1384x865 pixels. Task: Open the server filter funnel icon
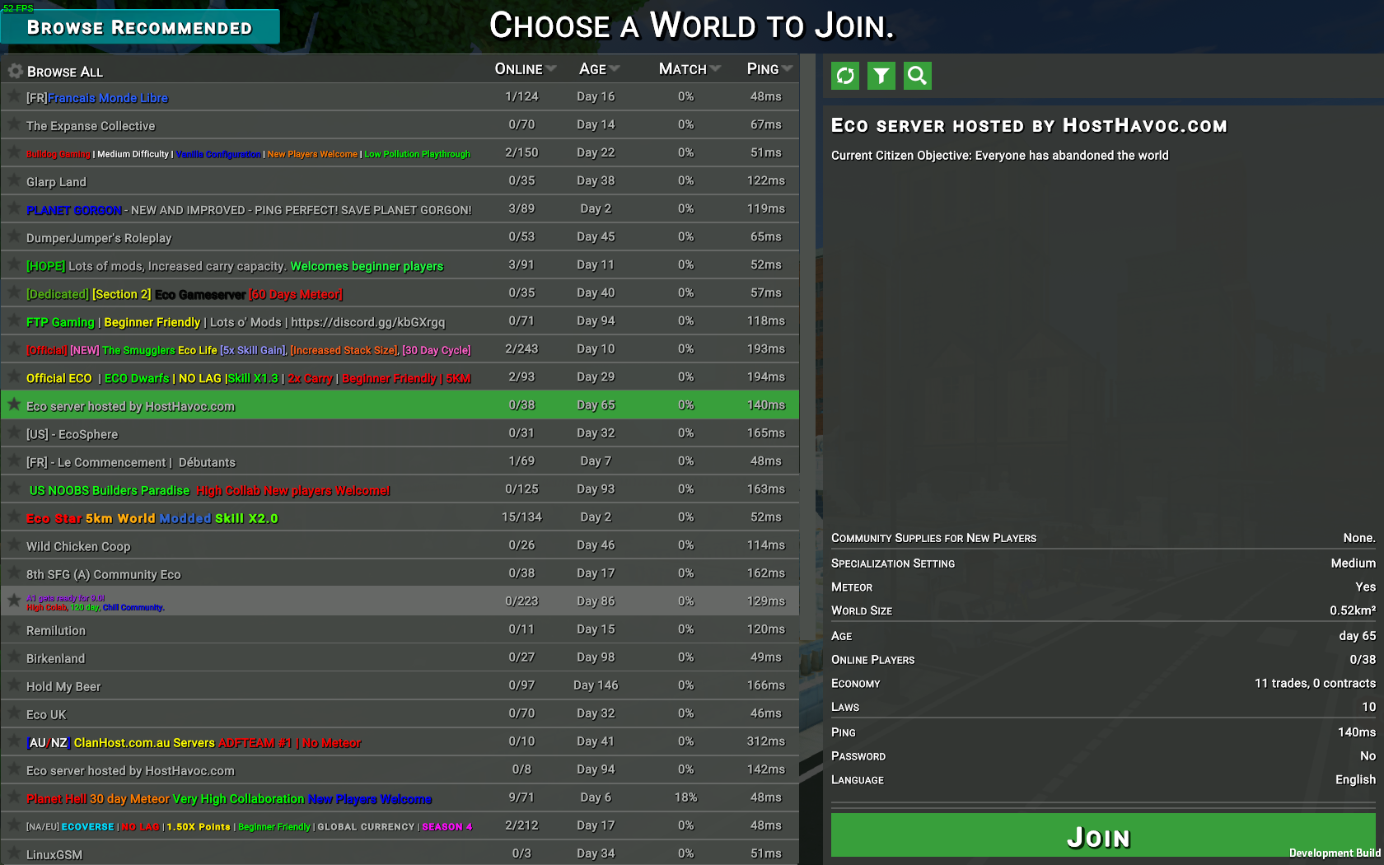881,76
